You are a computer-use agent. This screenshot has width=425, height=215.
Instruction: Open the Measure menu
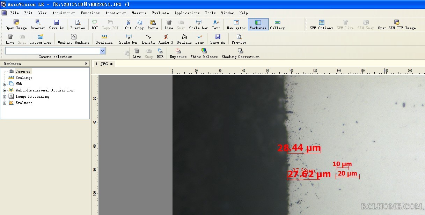tap(139, 13)
